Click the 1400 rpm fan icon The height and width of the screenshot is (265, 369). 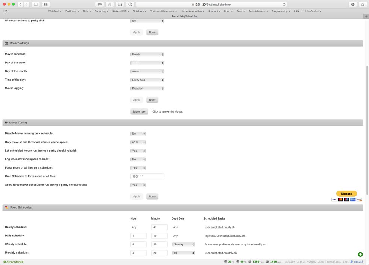[267, 262]
